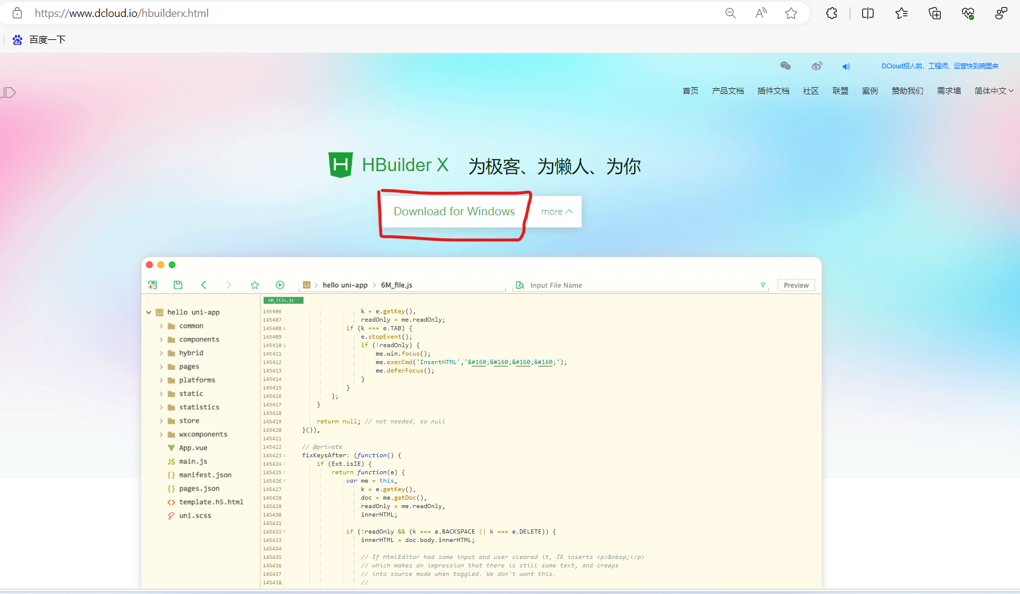Click the filter funnel icon in editor
Image resolution: width=1020 pixels, height=594 pixels.
click(763, 285)
